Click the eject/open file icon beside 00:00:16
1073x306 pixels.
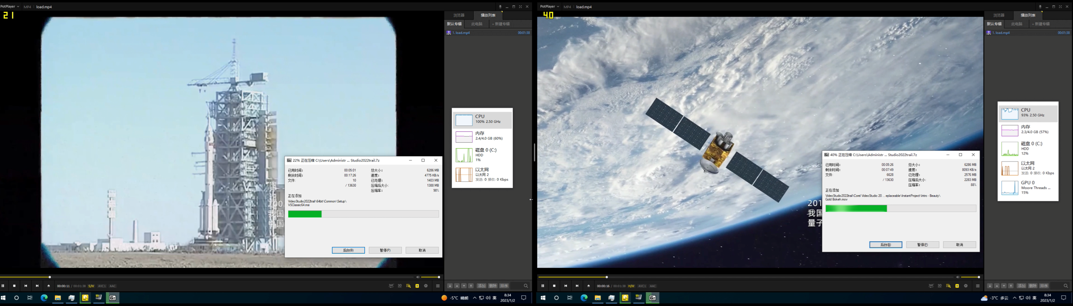point(589,286)
